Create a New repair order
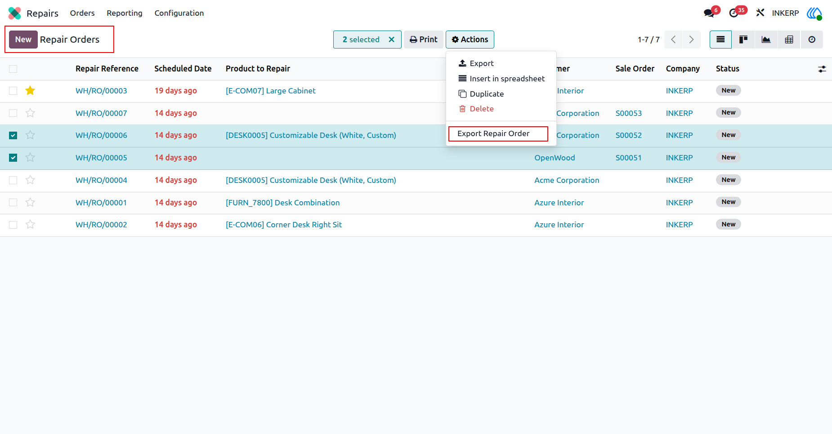Image resolution: width=832 pixels, height=434 pixels. [x=23, y=40]
